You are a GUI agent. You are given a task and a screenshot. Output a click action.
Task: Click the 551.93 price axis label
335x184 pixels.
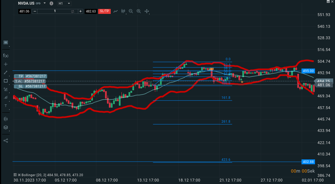[324, 15]
